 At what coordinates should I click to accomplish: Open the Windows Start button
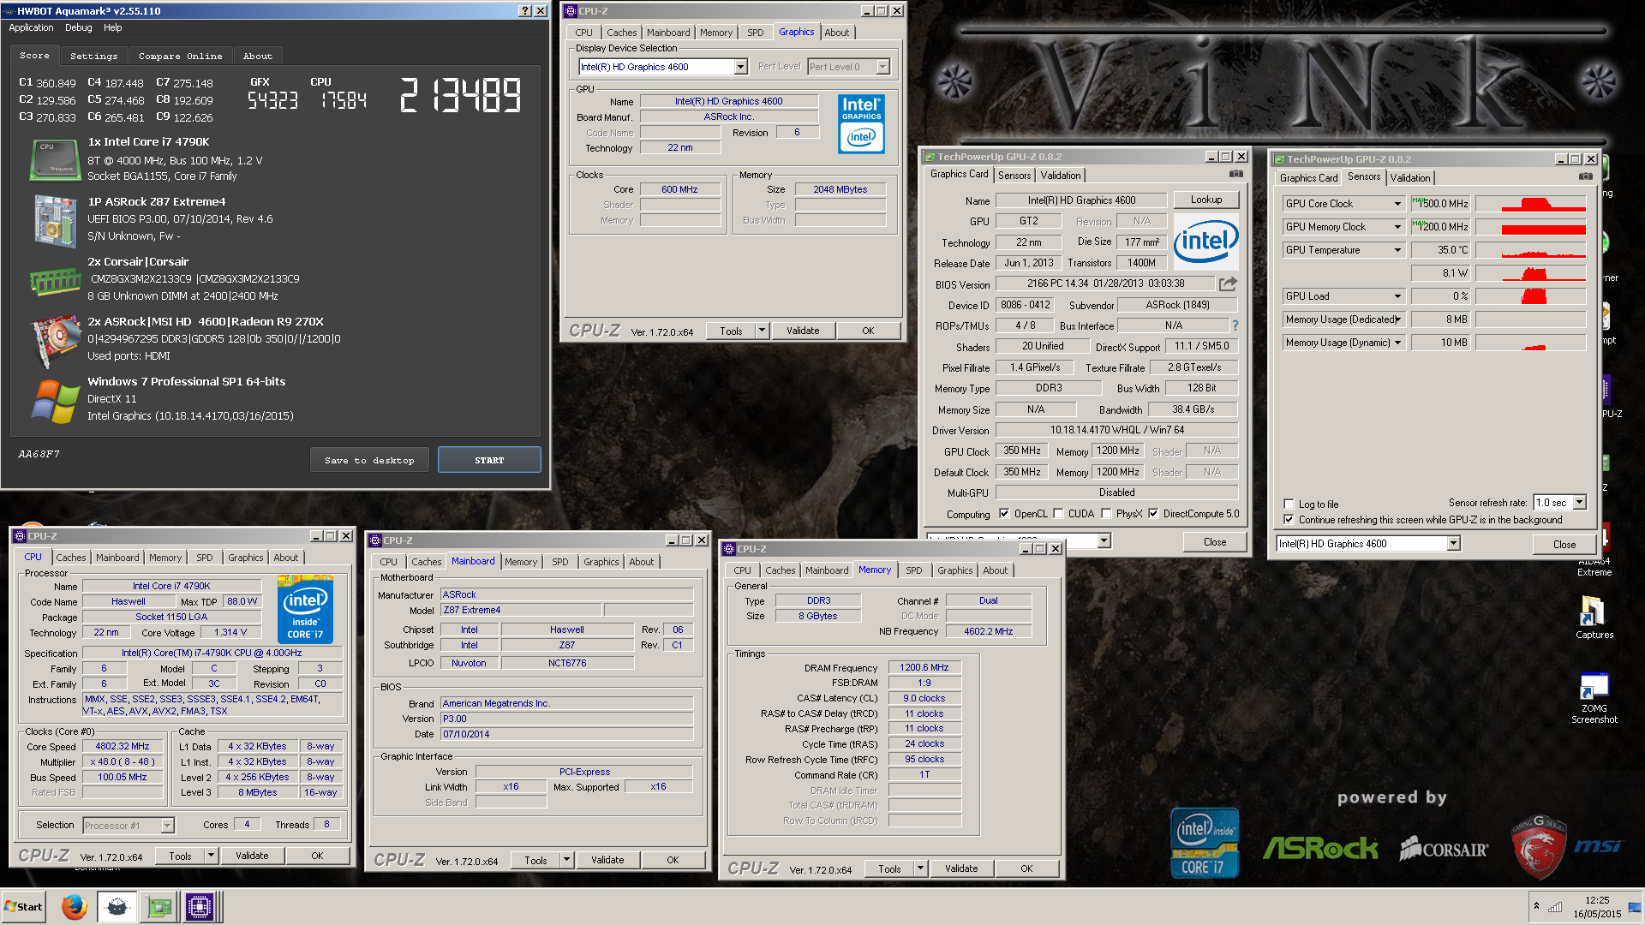23,906
